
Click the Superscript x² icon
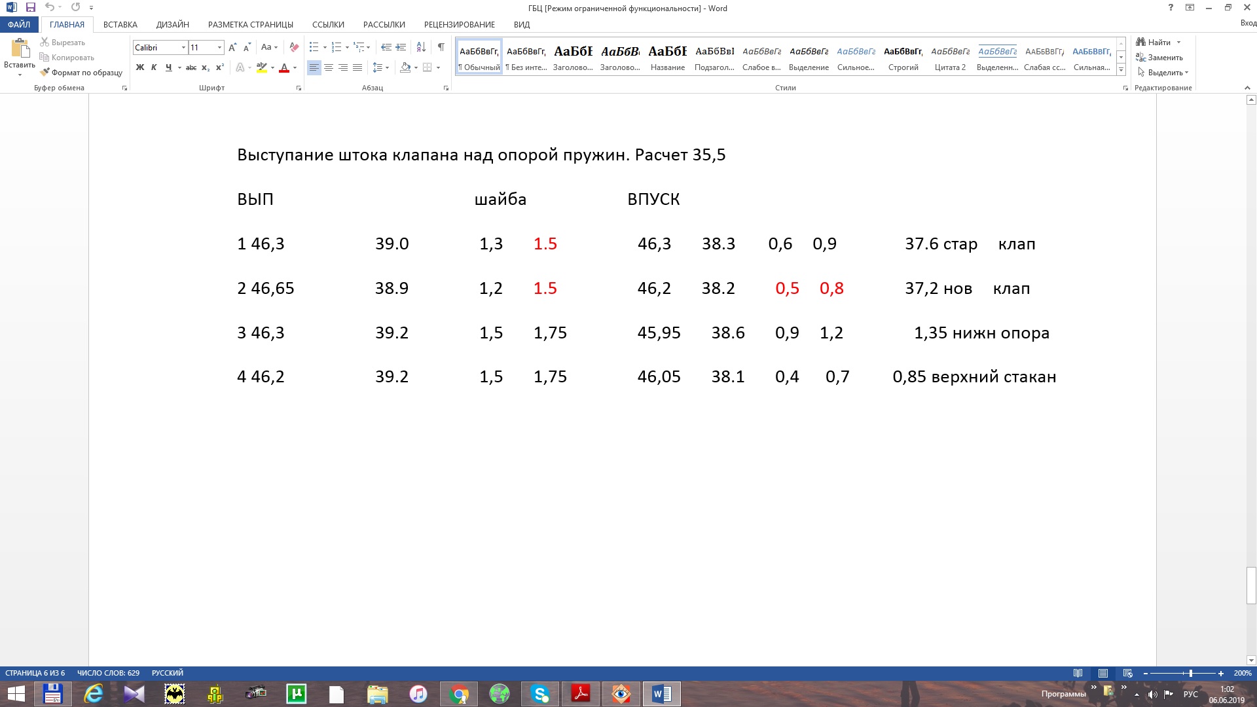[220, 67]
